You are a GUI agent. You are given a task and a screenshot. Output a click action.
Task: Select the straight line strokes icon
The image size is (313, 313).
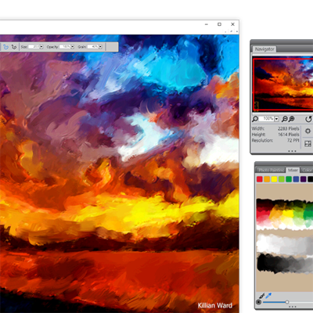coord(14,47)
